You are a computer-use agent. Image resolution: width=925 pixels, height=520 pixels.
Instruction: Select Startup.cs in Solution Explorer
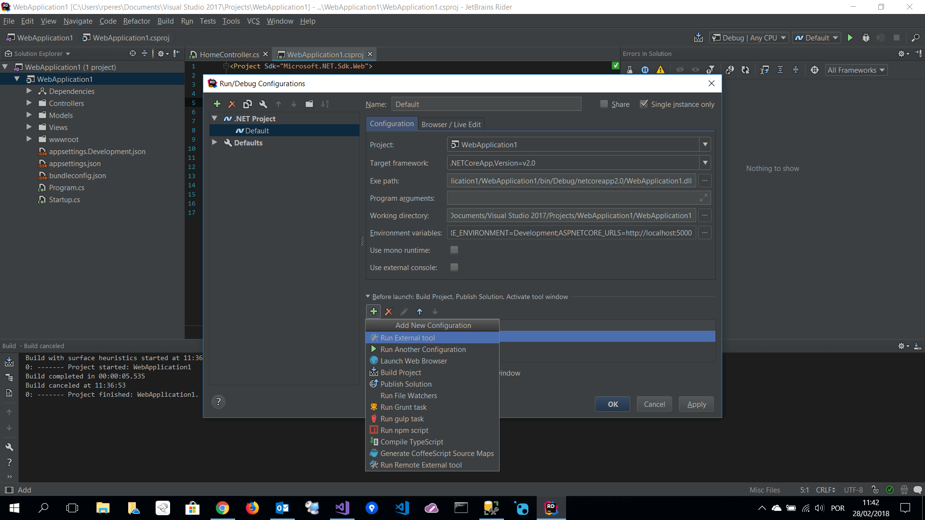click(64, 199)
